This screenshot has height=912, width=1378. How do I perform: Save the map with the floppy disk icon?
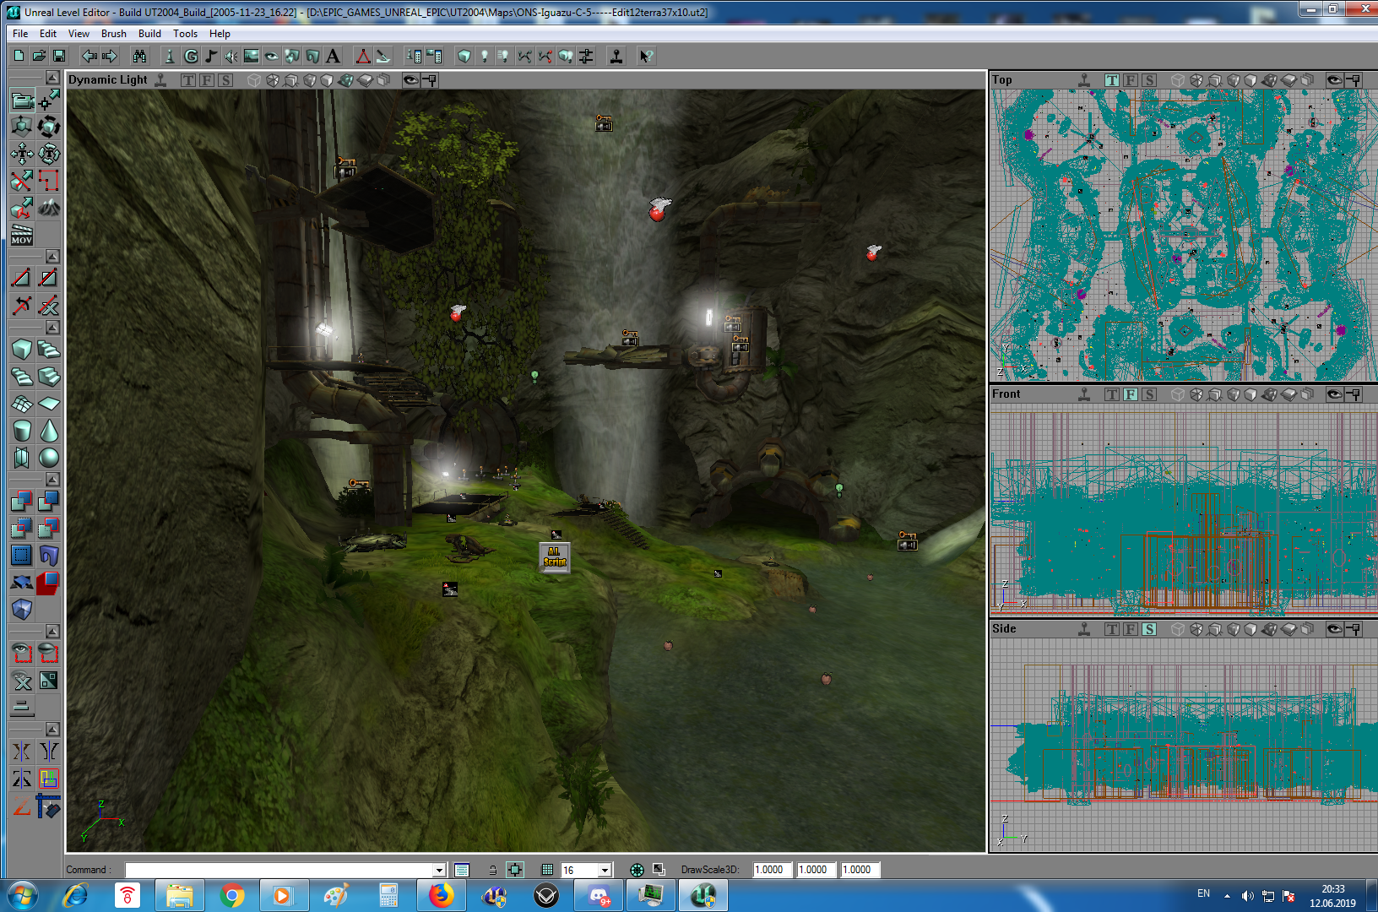pyautogui.click(x=59, y=56)
